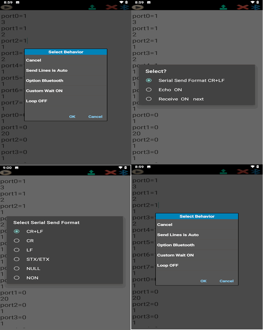
Task: Tap the Bluetooth icon on the 9:00 screen
Action: [x=124, y=172]
